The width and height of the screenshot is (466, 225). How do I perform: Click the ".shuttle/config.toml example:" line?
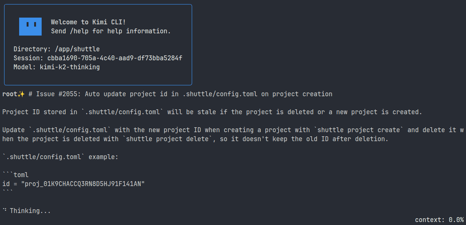click(60, 157)
